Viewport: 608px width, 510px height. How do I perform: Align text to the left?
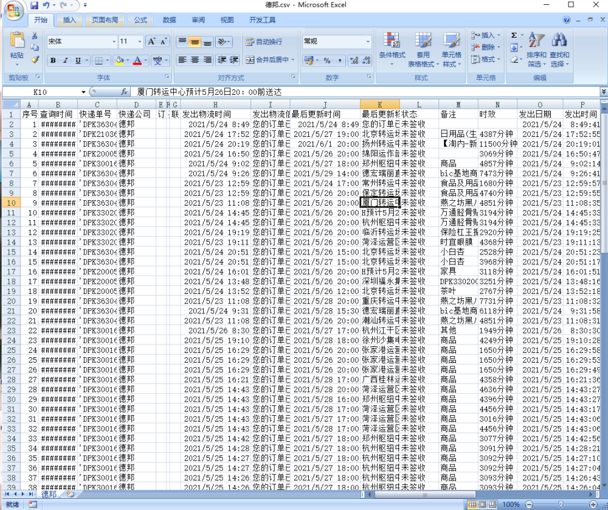(x=182, y=60)
